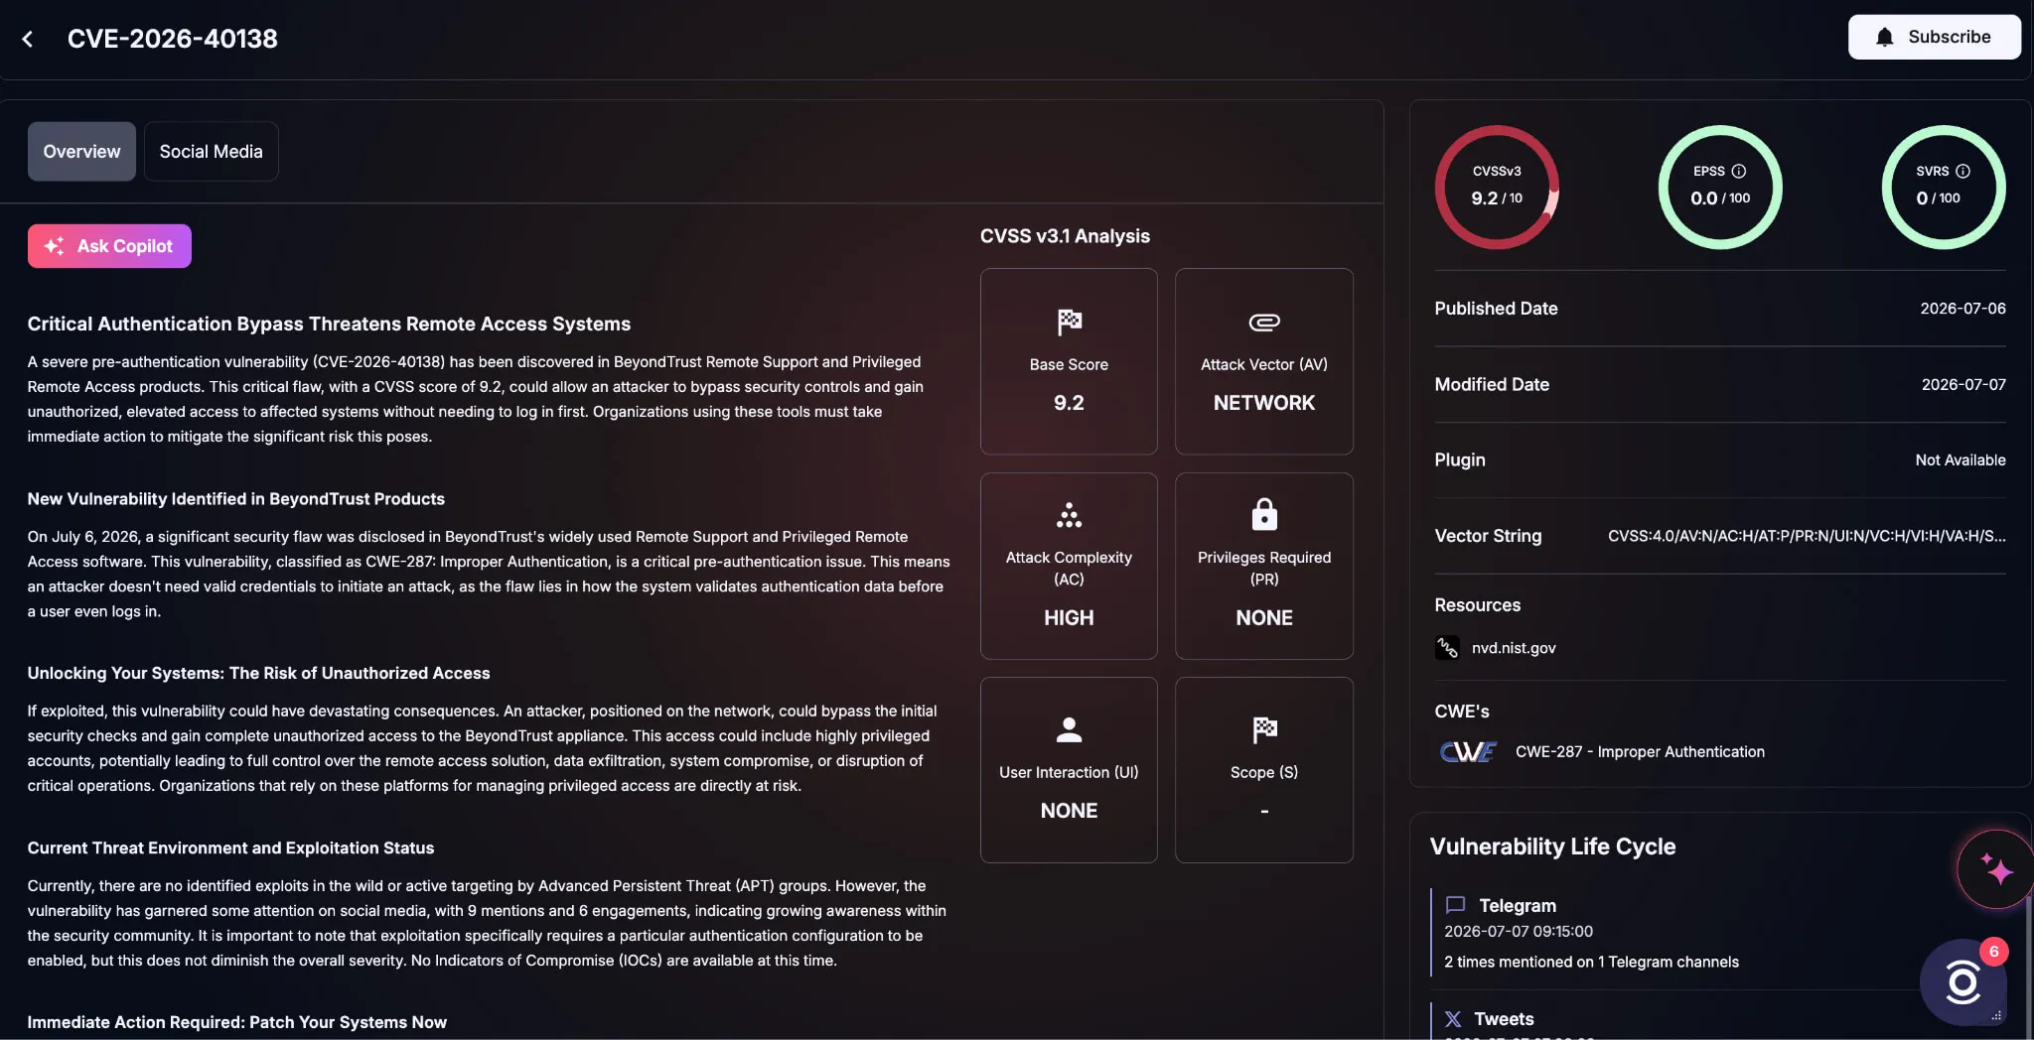
Task: Click Telegram timestamp 2026-07-07 09:15:00
Action: point(1519,931)
